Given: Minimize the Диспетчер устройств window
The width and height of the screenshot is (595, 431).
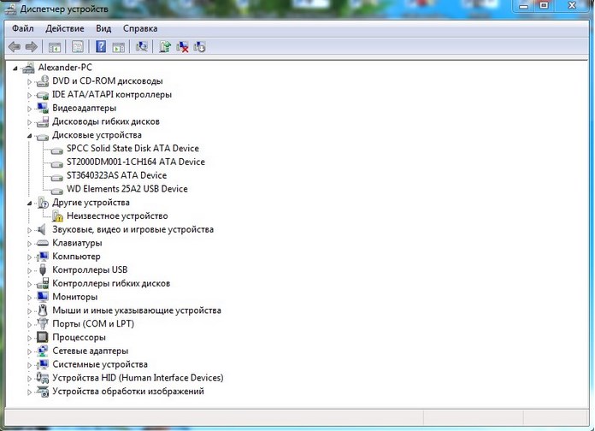Looking at the screenshot, I should (x=524, y=6).
